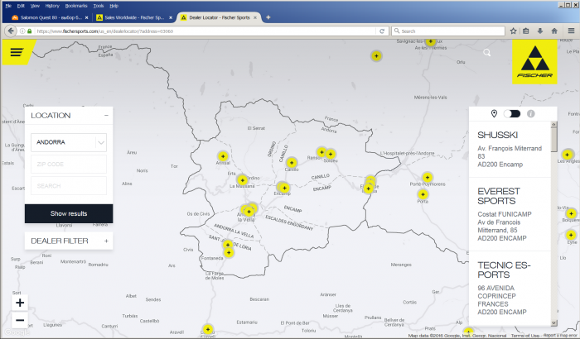Open the downloads arrow icon
Viewport: 580px width, 339px height.
click(x=540, y=31)
